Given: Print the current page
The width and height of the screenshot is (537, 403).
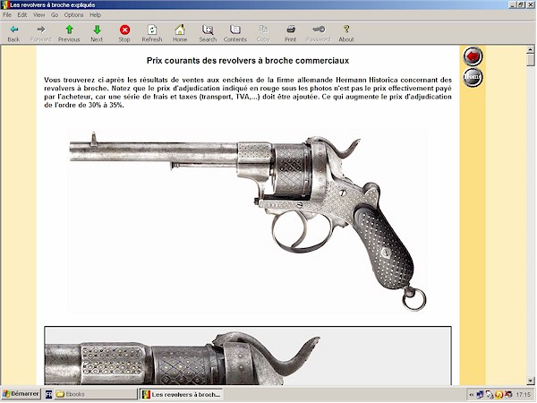Looking at the screenshot, I should [x=290, y=33].
